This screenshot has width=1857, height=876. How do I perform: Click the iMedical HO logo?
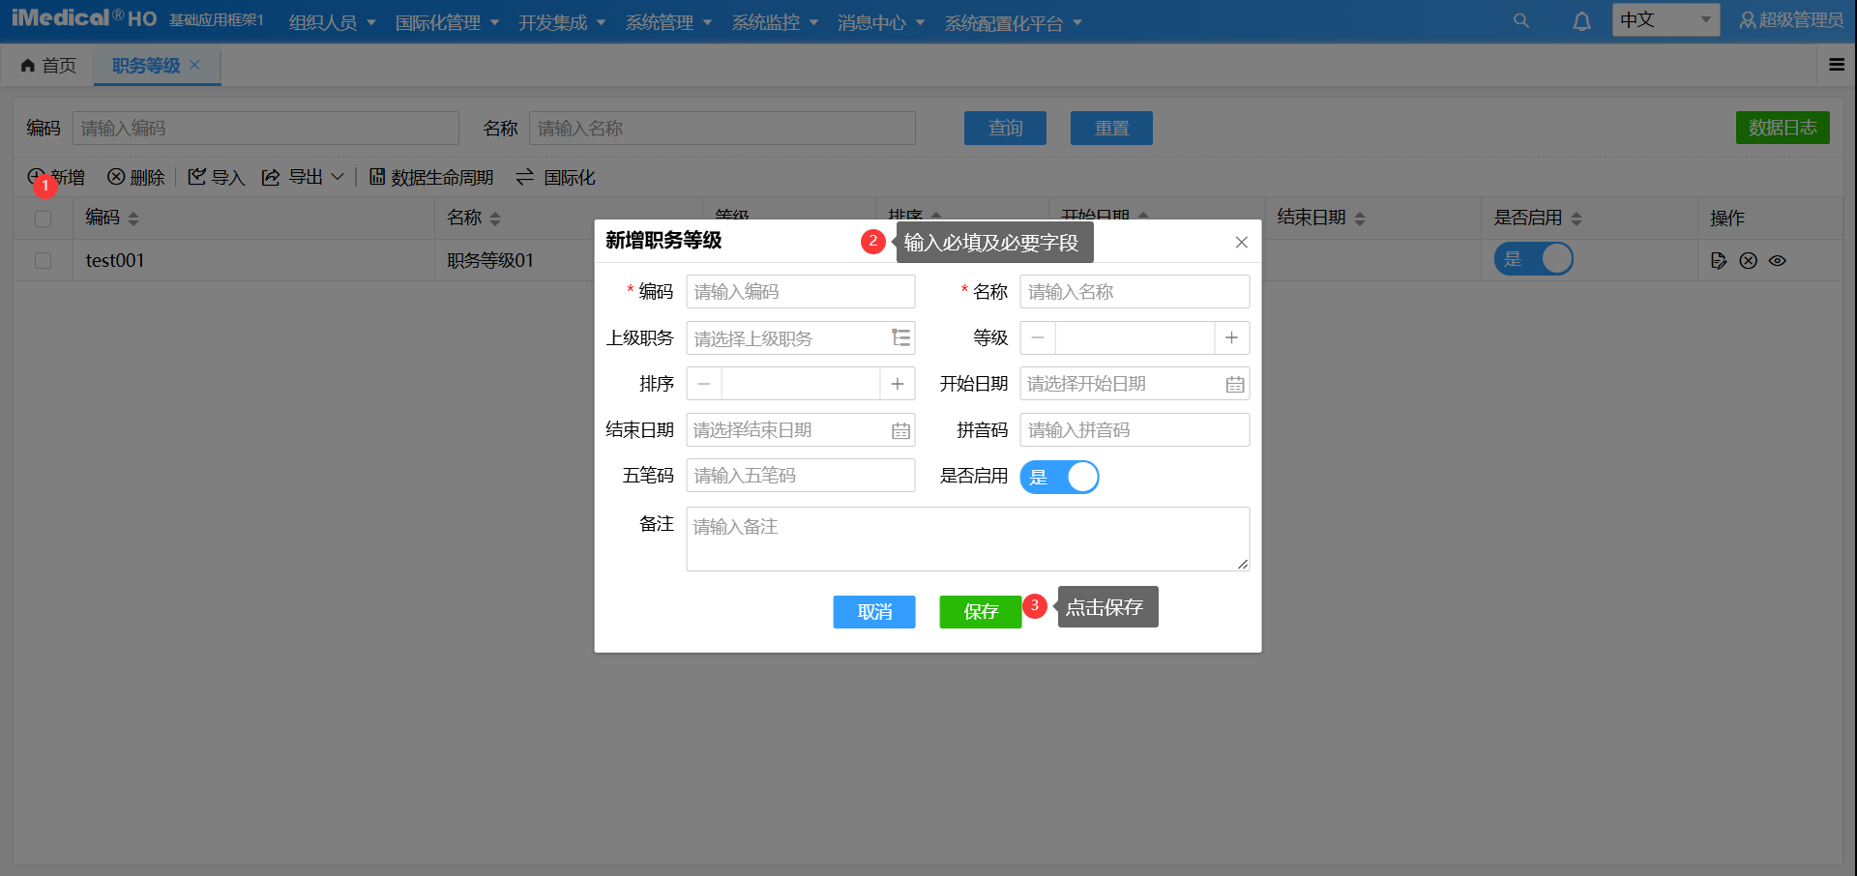click(x=84, y=18)
